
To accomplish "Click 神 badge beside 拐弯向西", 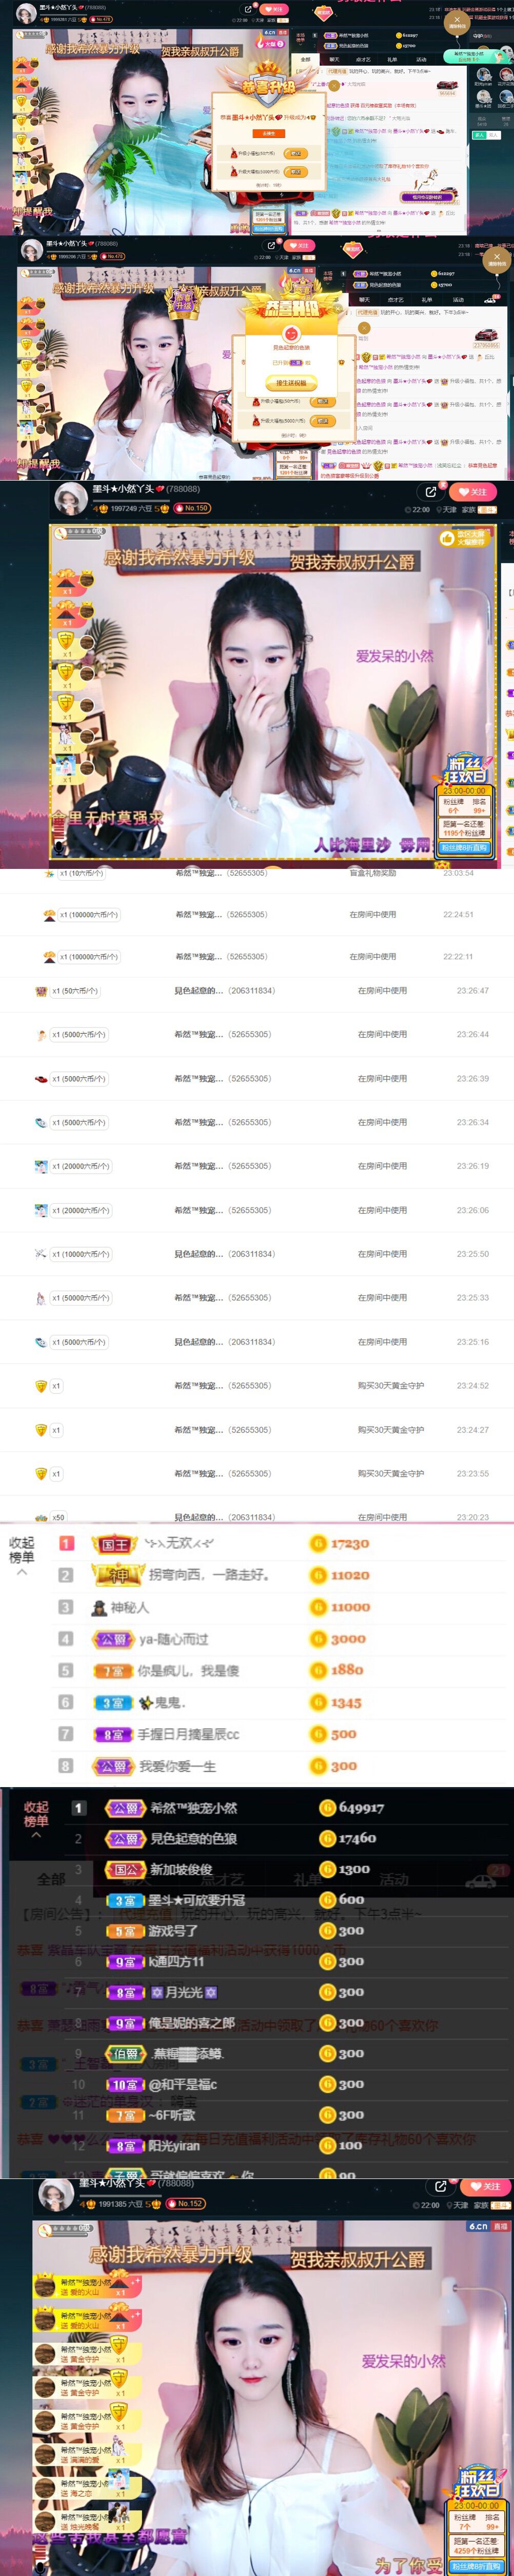I will click(118, 1576).
